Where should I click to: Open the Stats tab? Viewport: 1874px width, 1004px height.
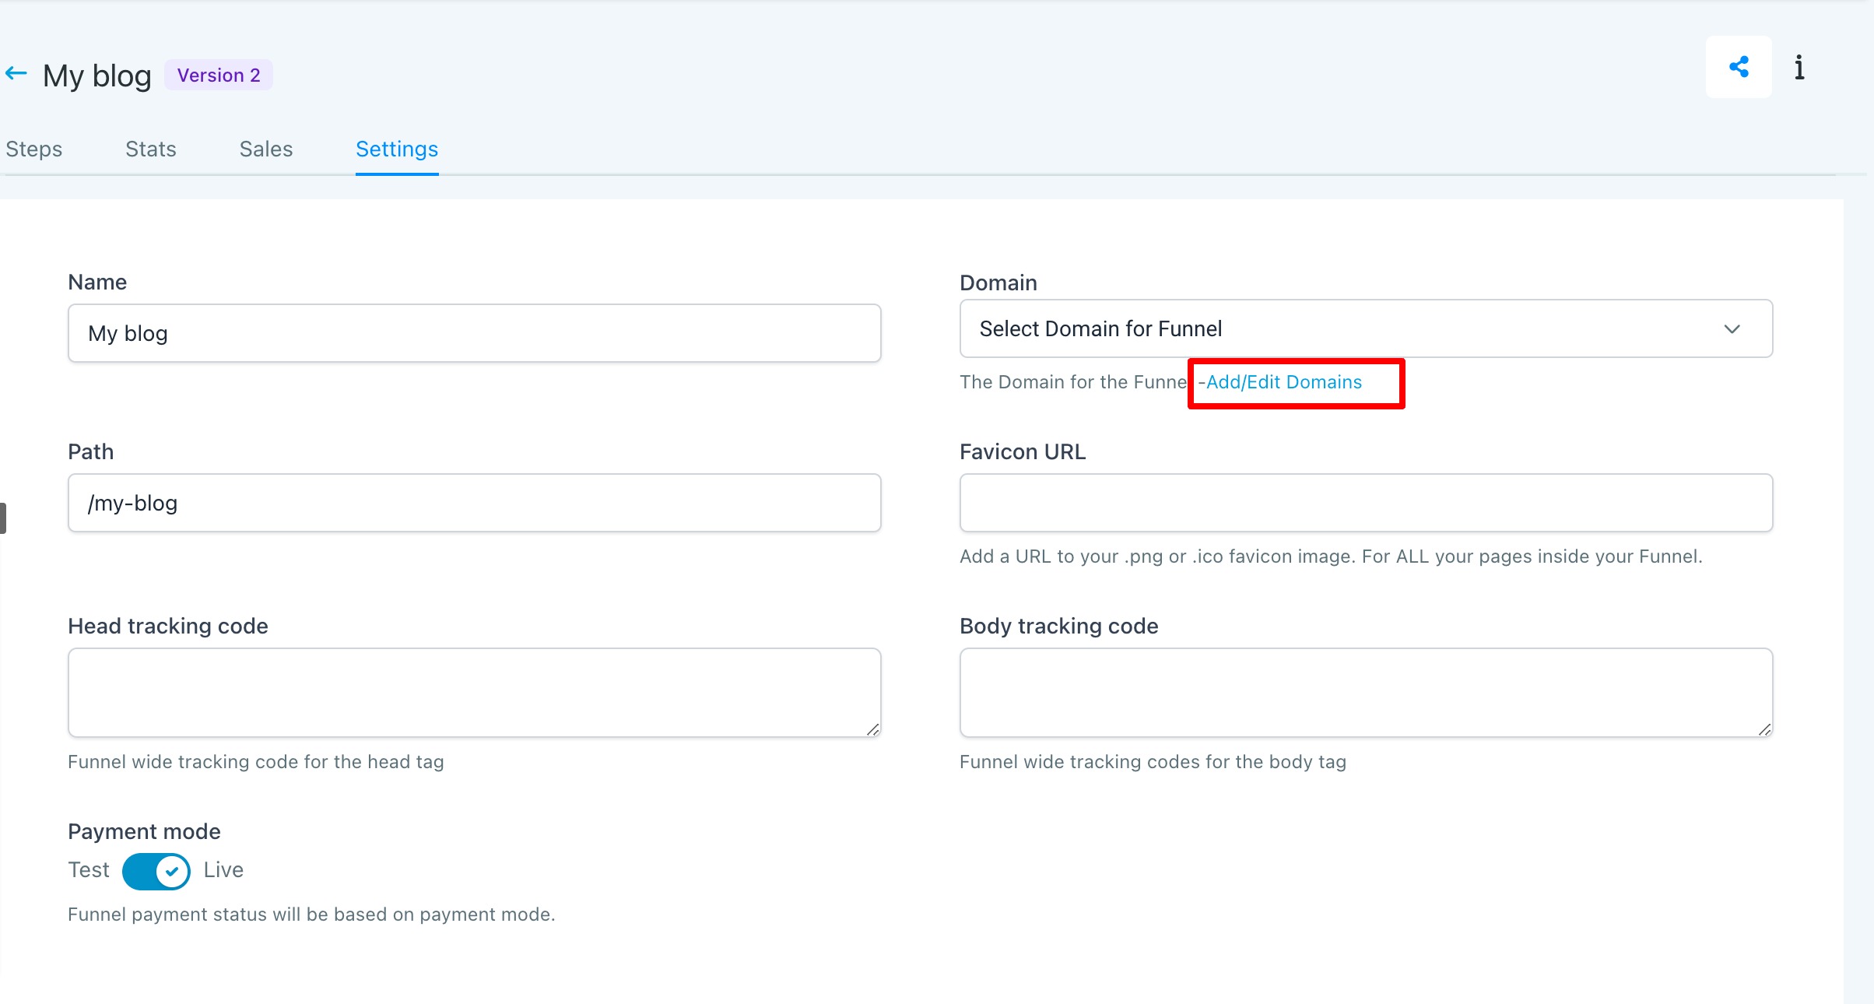(x=151, y=149)
